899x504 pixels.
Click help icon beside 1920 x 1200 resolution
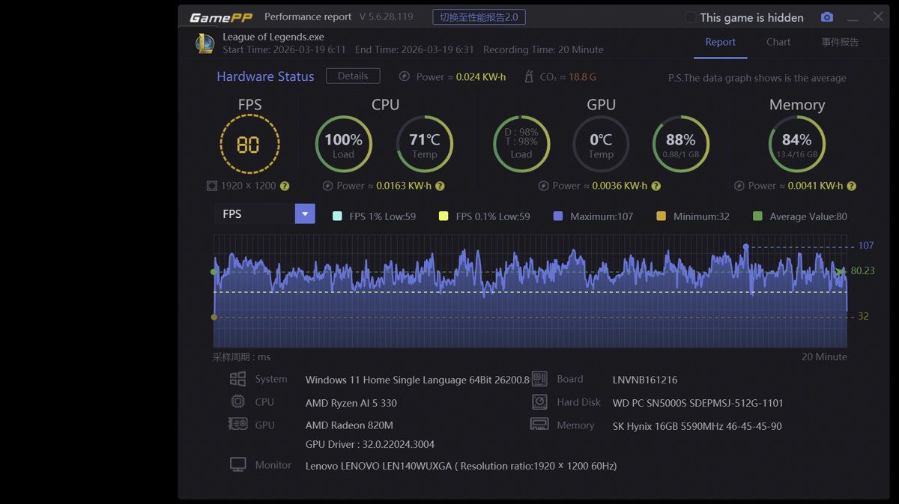285,186
